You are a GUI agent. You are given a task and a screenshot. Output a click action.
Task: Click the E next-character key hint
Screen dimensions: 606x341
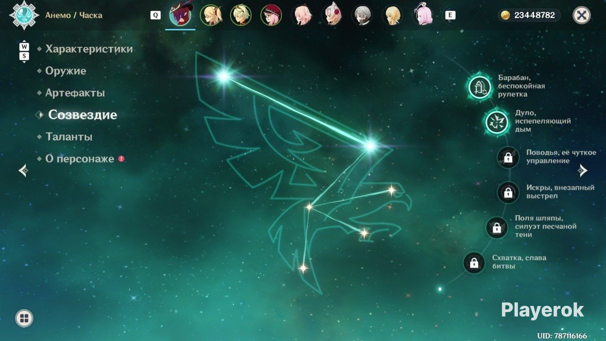point(450,15)
